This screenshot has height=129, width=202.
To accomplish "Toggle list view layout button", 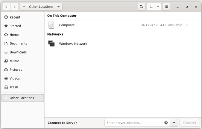I will (151, 7).
